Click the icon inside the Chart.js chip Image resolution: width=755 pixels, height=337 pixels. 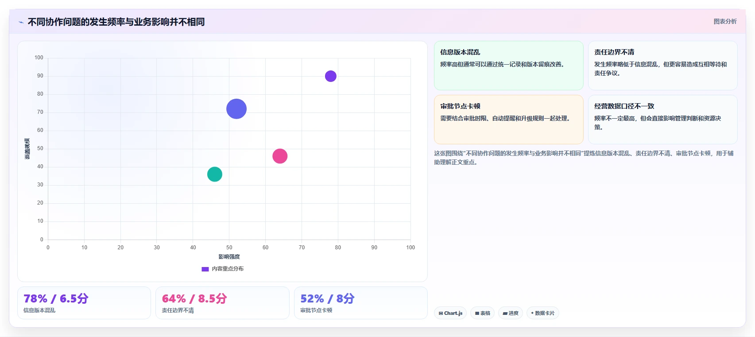pos(441,314)
